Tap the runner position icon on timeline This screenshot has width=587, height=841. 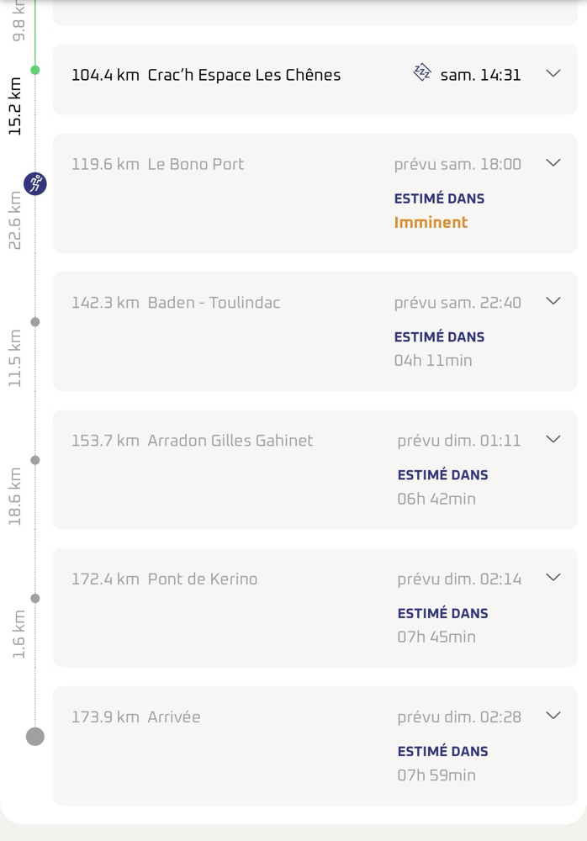click(x=34, y=184)
